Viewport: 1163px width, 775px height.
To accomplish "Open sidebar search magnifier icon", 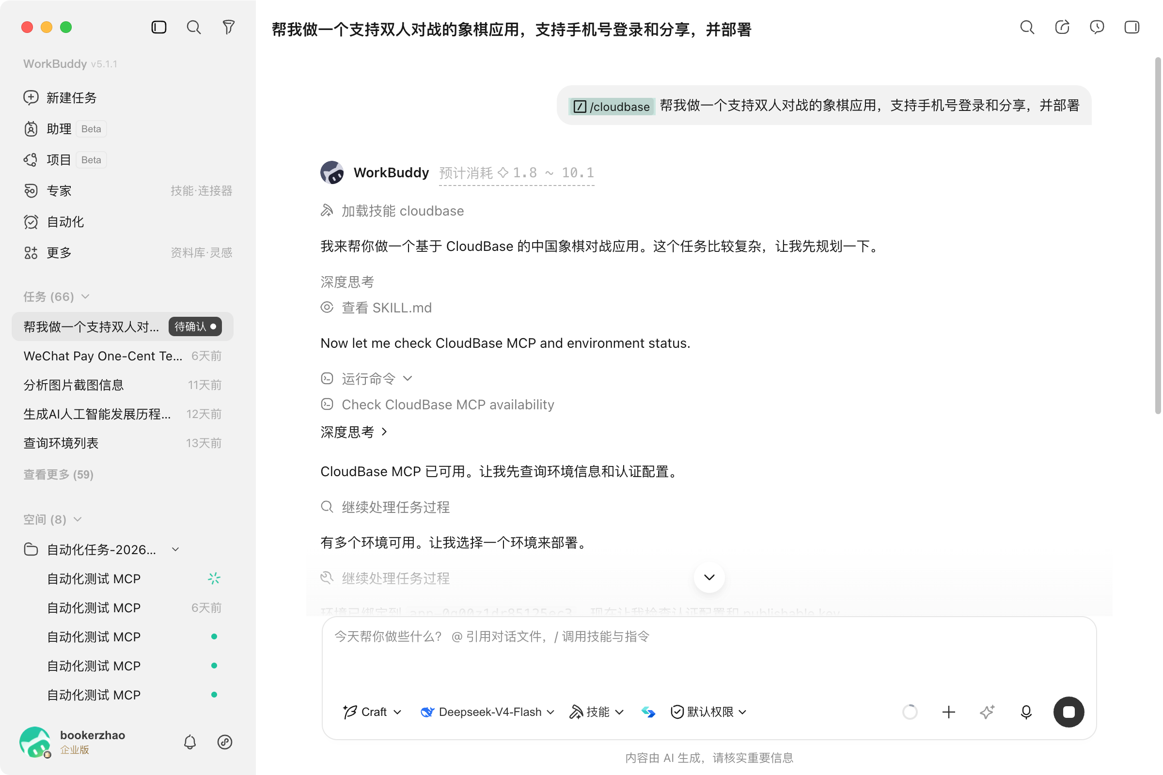I will click(194, 27).
